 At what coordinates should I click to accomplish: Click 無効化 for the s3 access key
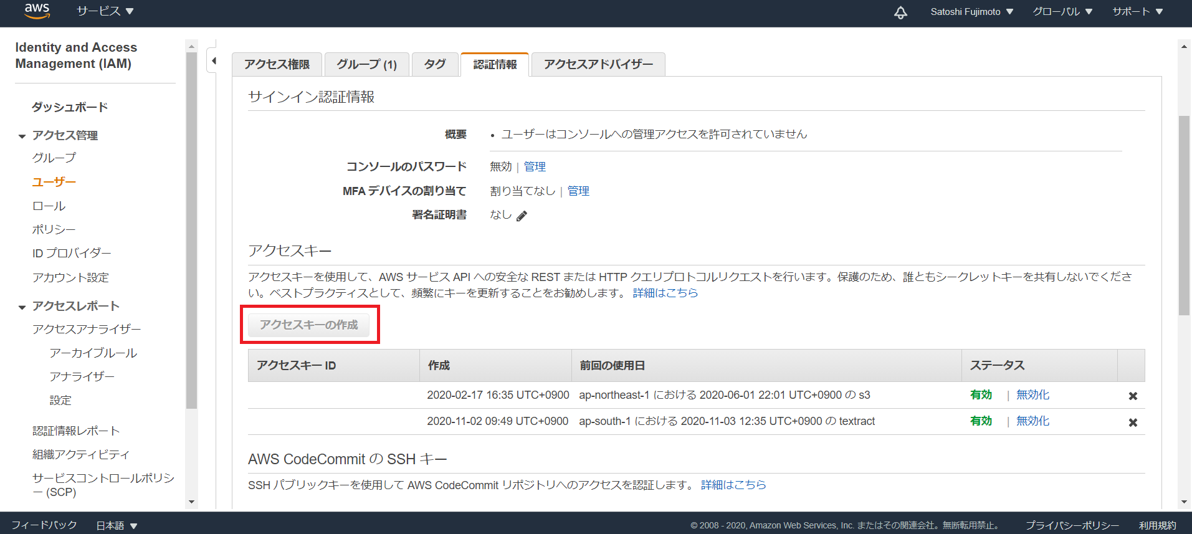(1032, 395)
